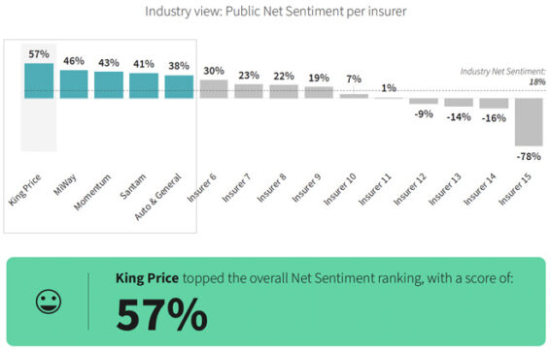Click the chart title text

coord(276,12)
